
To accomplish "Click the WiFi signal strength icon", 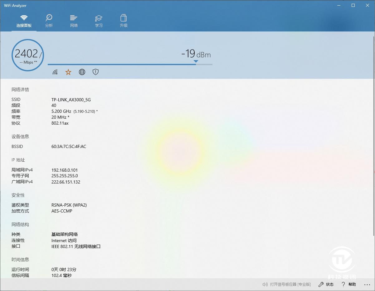I will click(55, 72).
